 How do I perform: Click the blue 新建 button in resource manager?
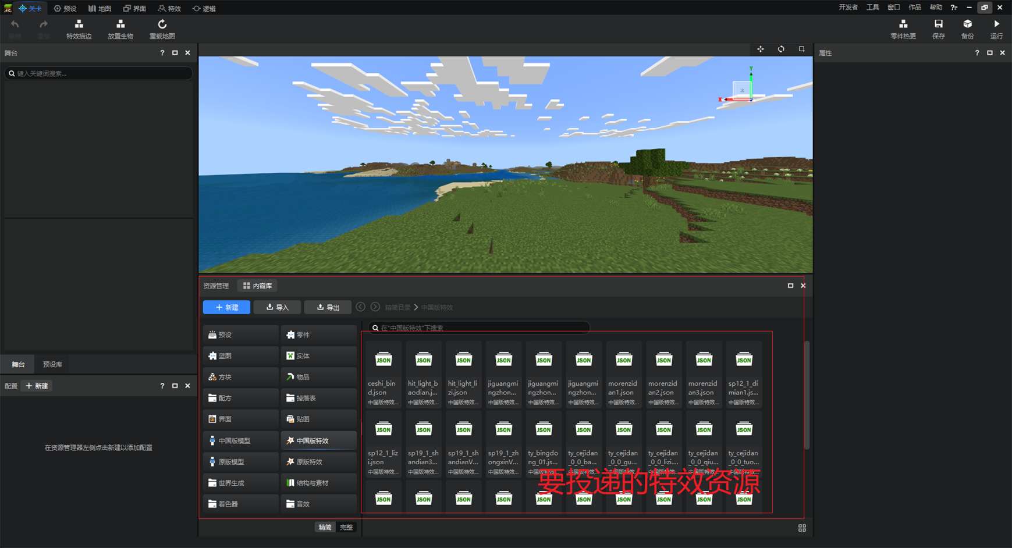pos(226,307)
